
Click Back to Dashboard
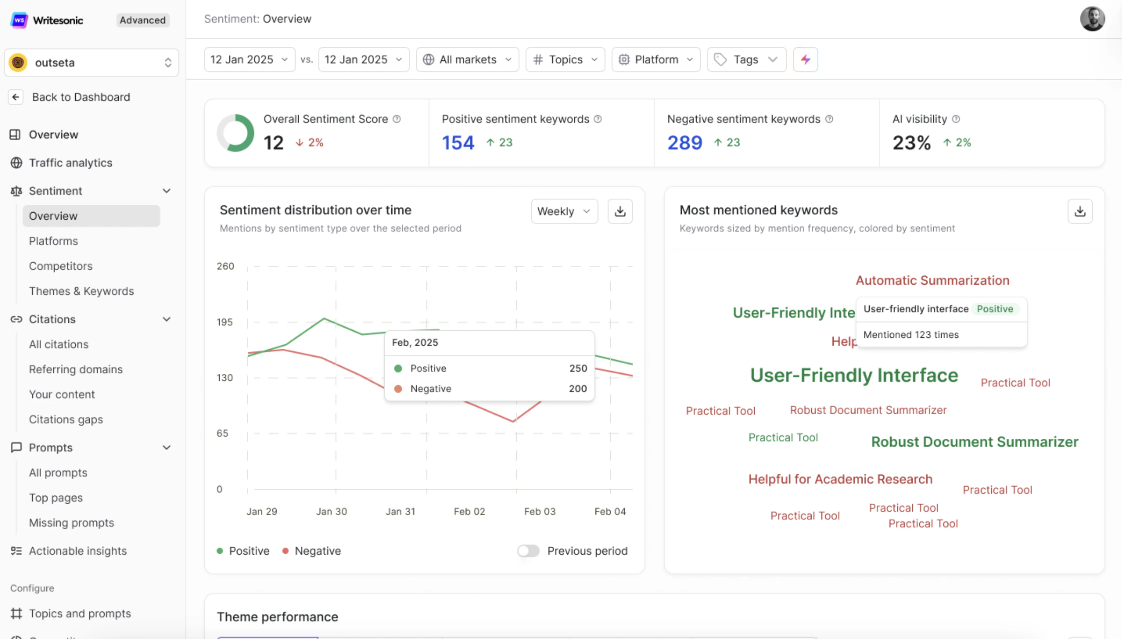pyautogui.click(x=81, y=97)
